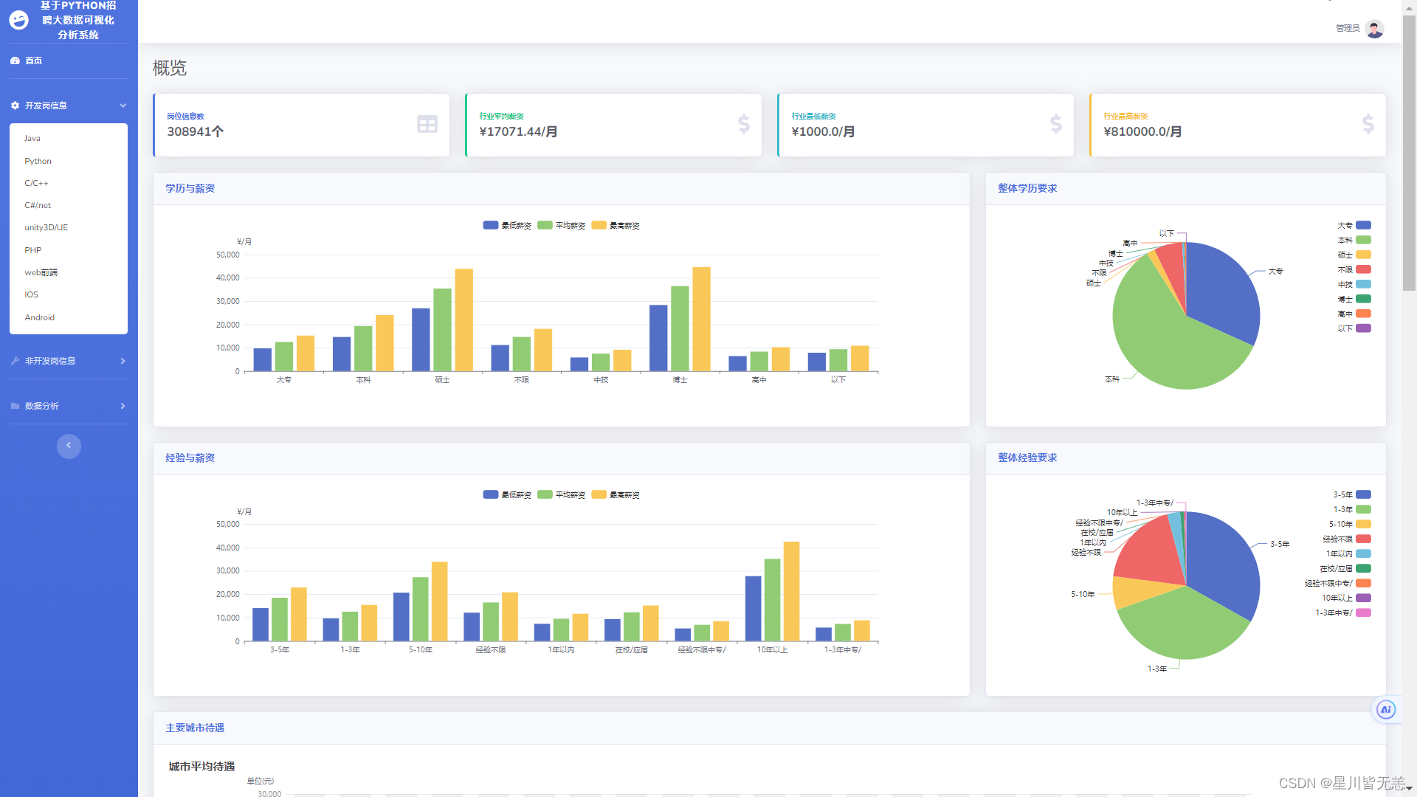Click the dollar icon on highest salary card
This screenshot has height=797, width=1417.
click(1368, 124)
